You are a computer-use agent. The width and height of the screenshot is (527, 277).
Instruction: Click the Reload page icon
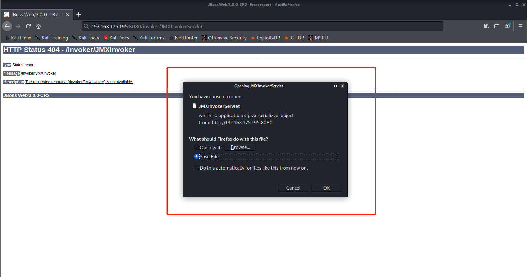click(28, 26)
